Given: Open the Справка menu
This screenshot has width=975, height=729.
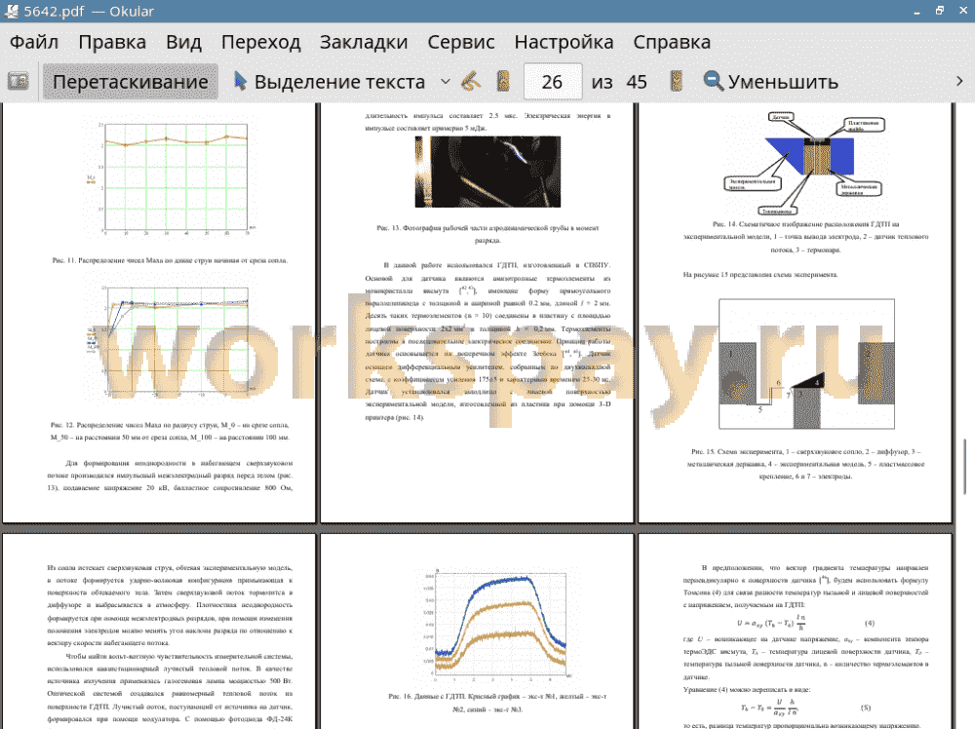Looking at the screenshot, I should coord(672,42).
